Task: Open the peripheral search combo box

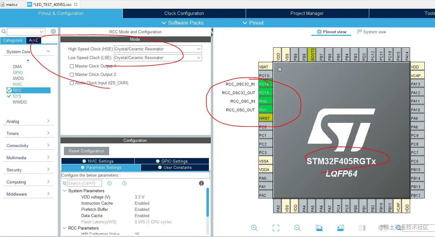Action: pyautogui.click(x=26, y=32)
